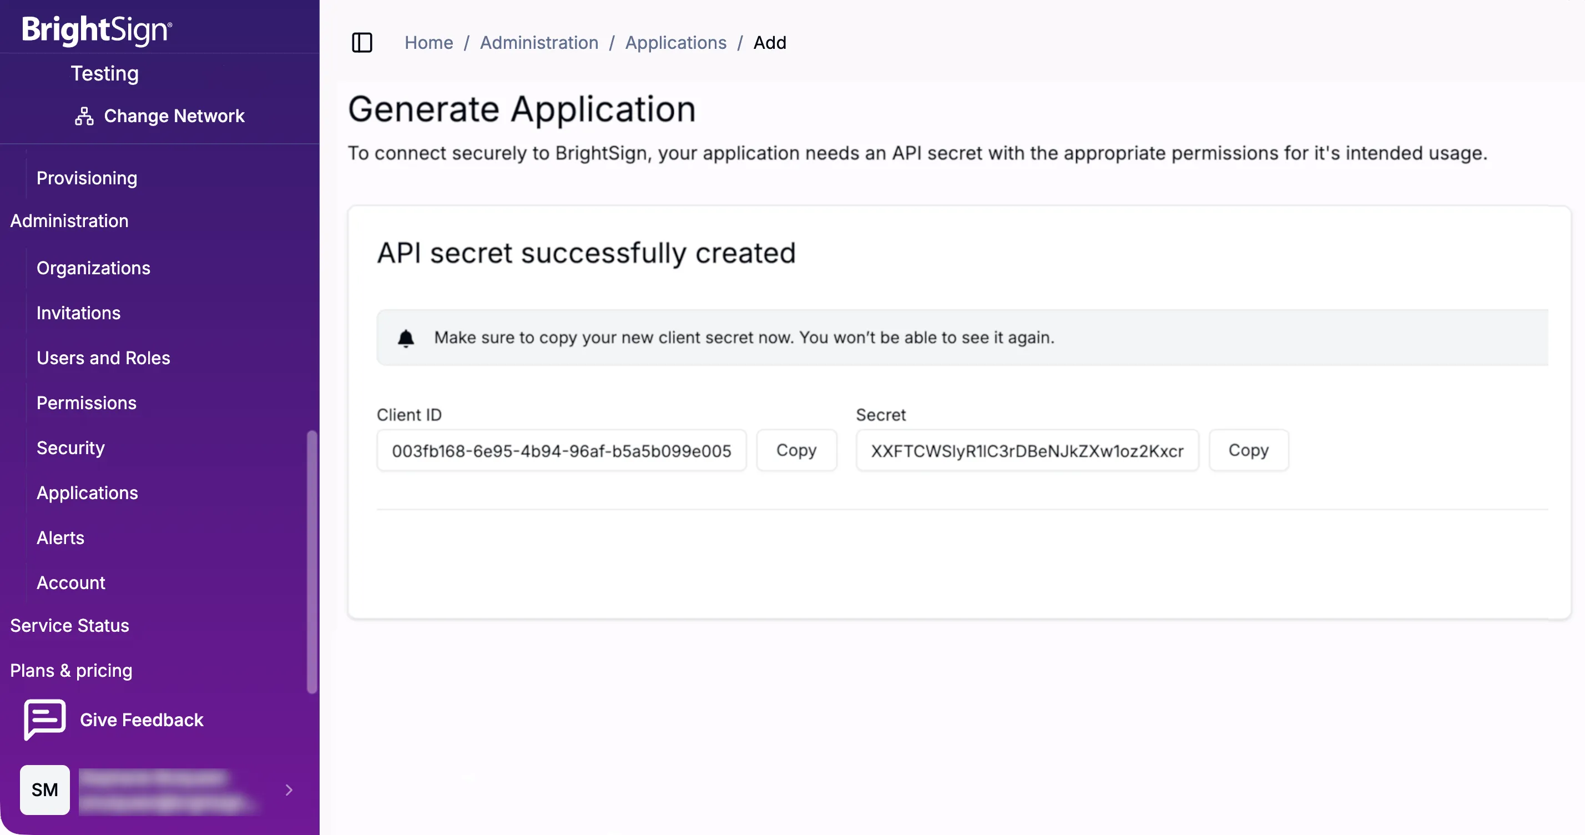Image resolution: width=1585 pixels, height=835 pixels.
Task: Click the network icon beside Change Network
Action: coord(84,115)
